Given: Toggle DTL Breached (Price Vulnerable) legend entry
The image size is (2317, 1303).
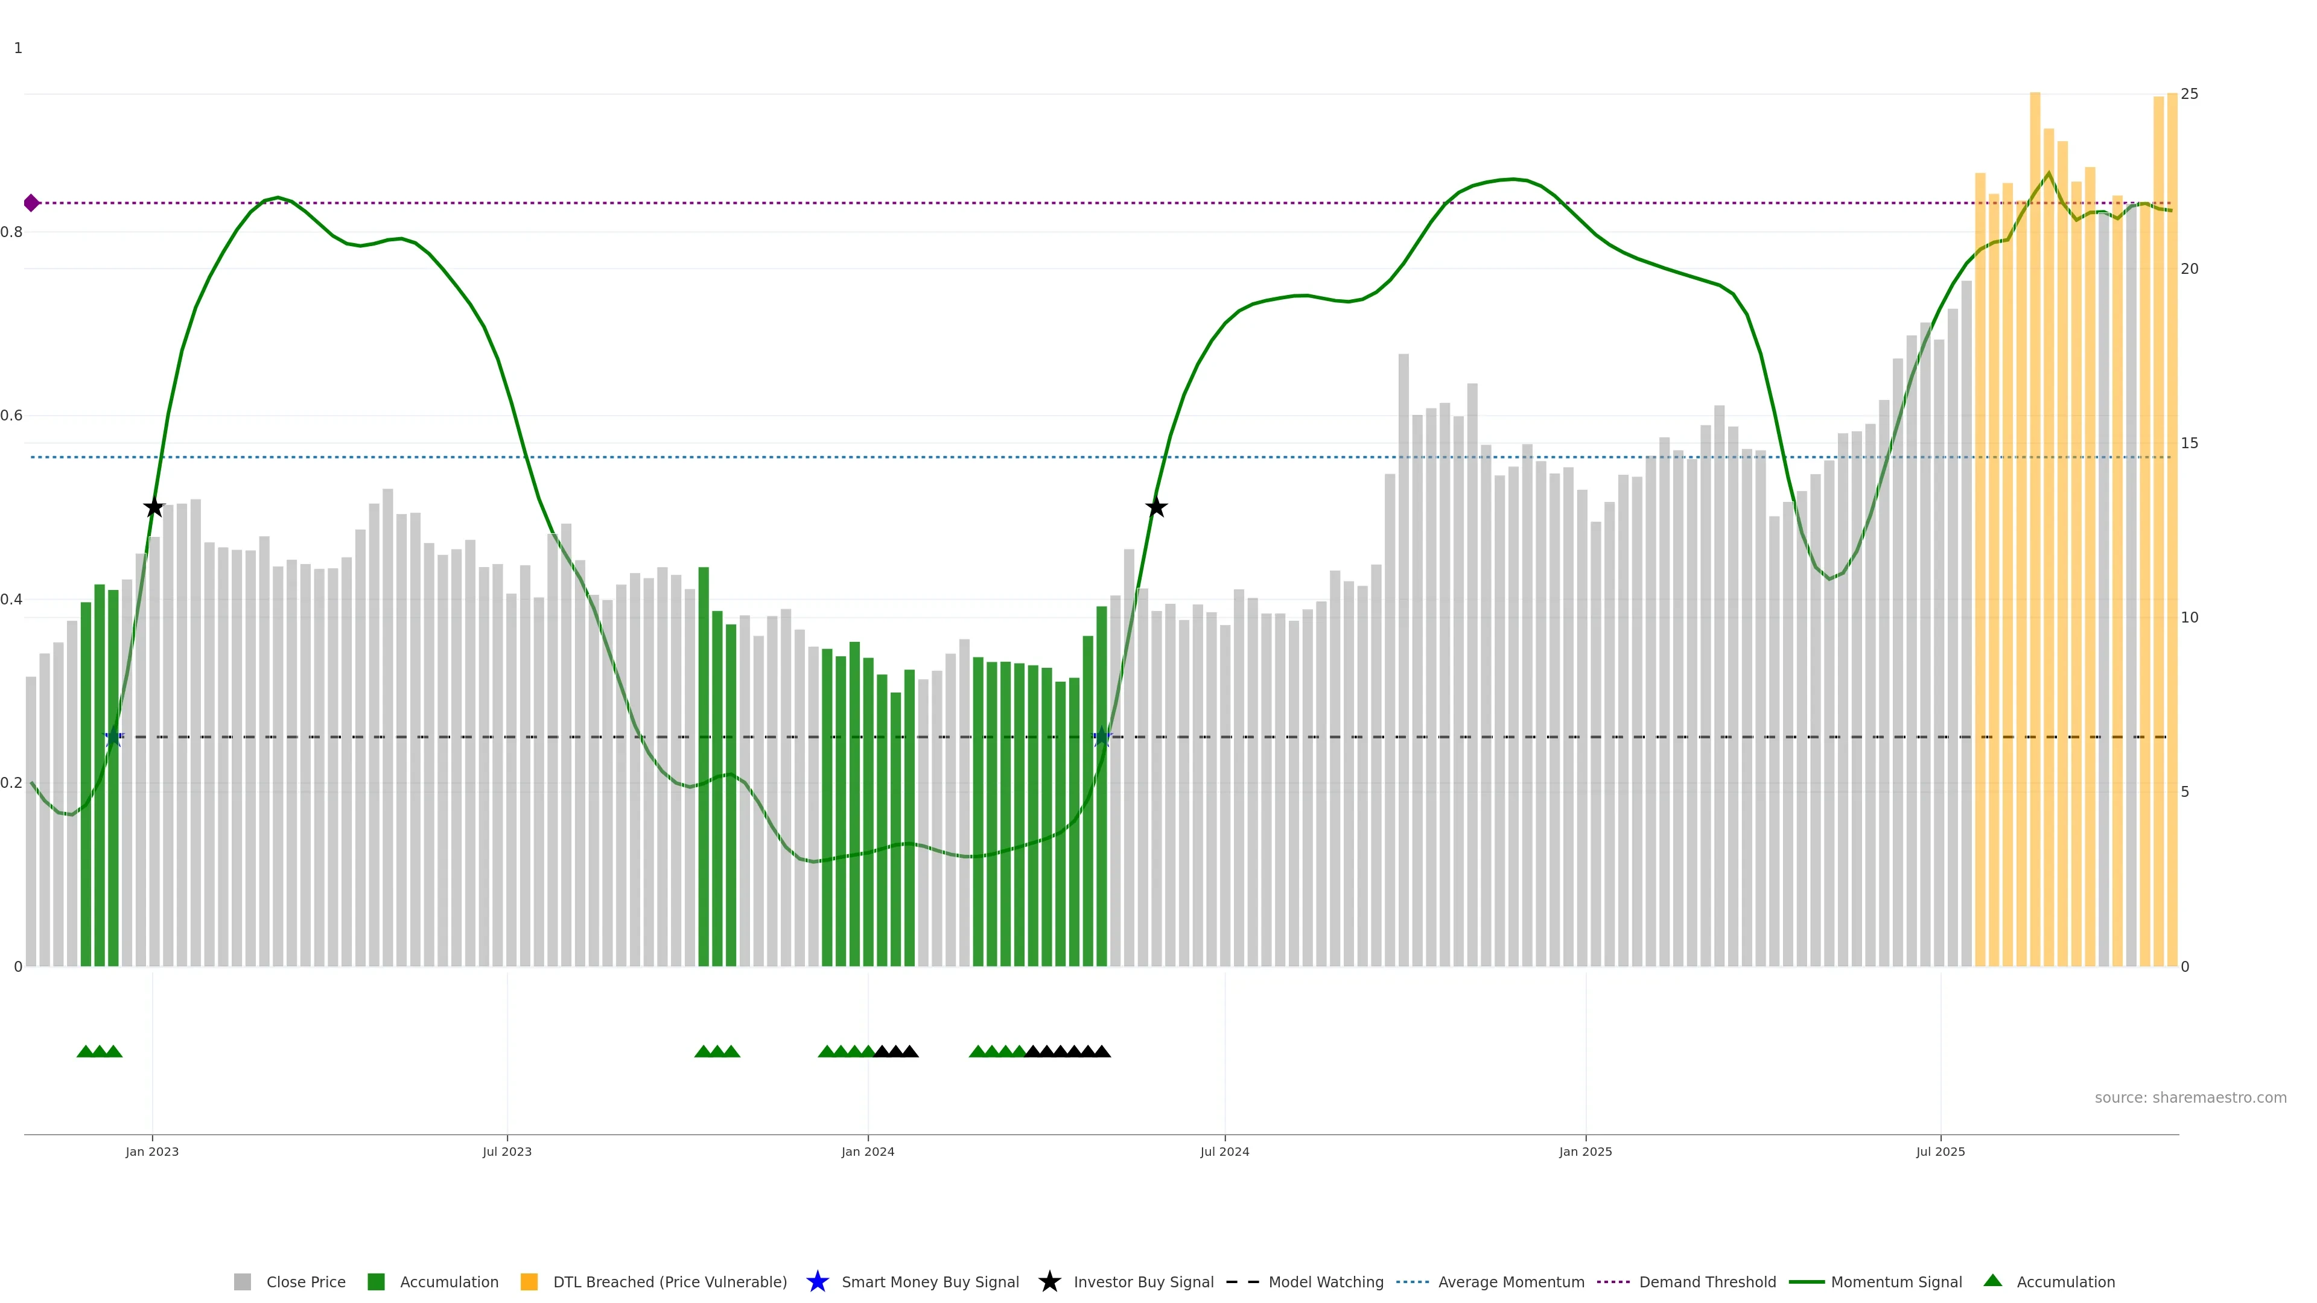Looking at the screenshot, I should point(669,1282).
